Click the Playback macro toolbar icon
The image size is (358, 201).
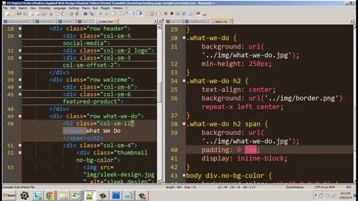(178, 13)
